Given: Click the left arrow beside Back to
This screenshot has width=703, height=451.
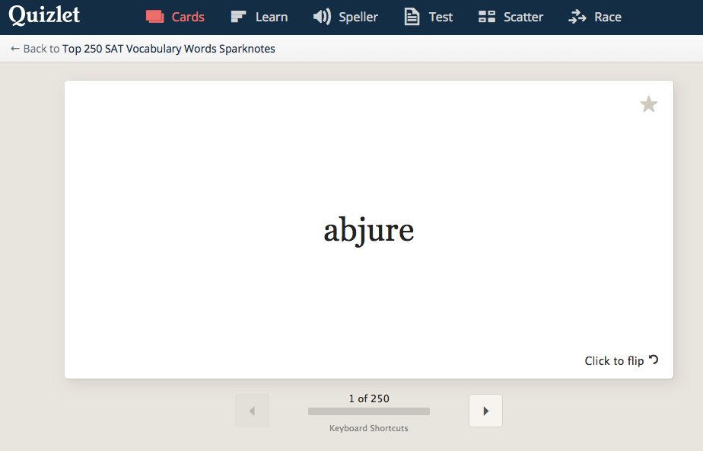Looking at the screenshot, I should pos(15,49).
